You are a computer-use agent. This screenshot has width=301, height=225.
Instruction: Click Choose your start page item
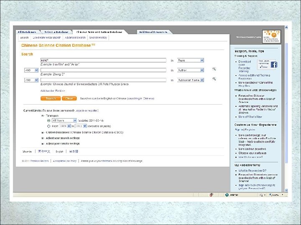pyautogui.click(x=252, y=153)
